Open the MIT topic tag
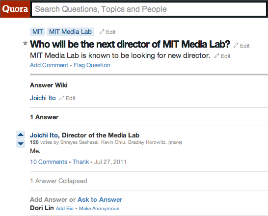The height and width of the screenshot is (216, 268). point(38,31)
